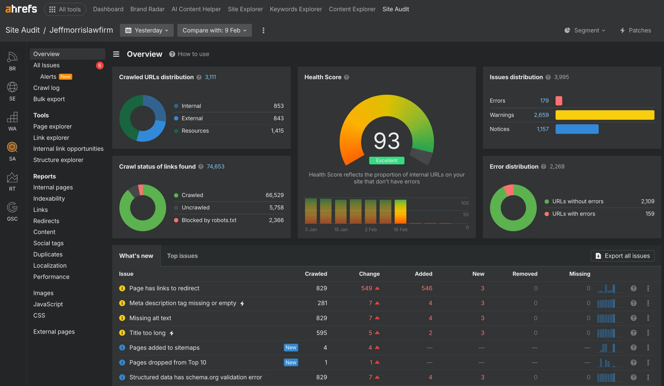
Task: Click the 74,653 links found count
Action: tap(216, 166)
